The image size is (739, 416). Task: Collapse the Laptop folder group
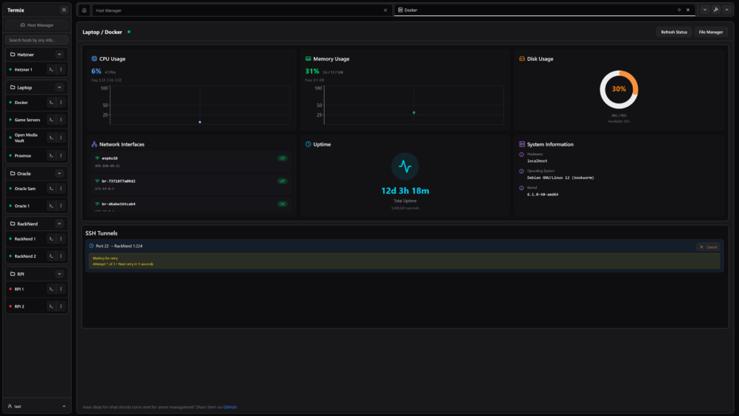pos(59,87)
